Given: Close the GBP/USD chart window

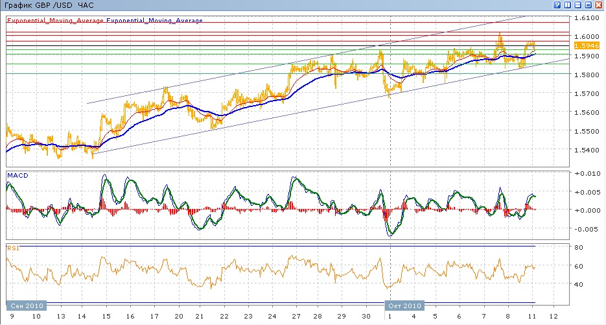Looking at the screenshot, I should [598, 5].
